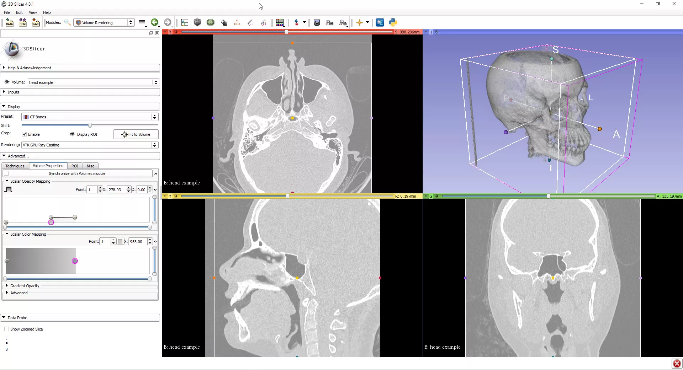The width and height of the screenshot is (683, 370).
Task: Check Synchronize with Volumes module box
Action: click(6, 173)
